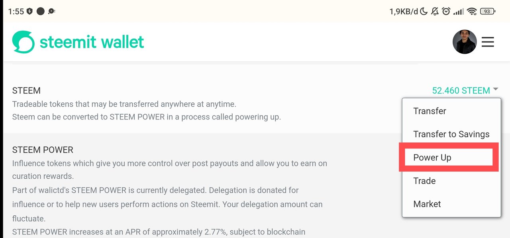Tap the Wi-Fi status icon
The image size is (510, 238).
472,12
